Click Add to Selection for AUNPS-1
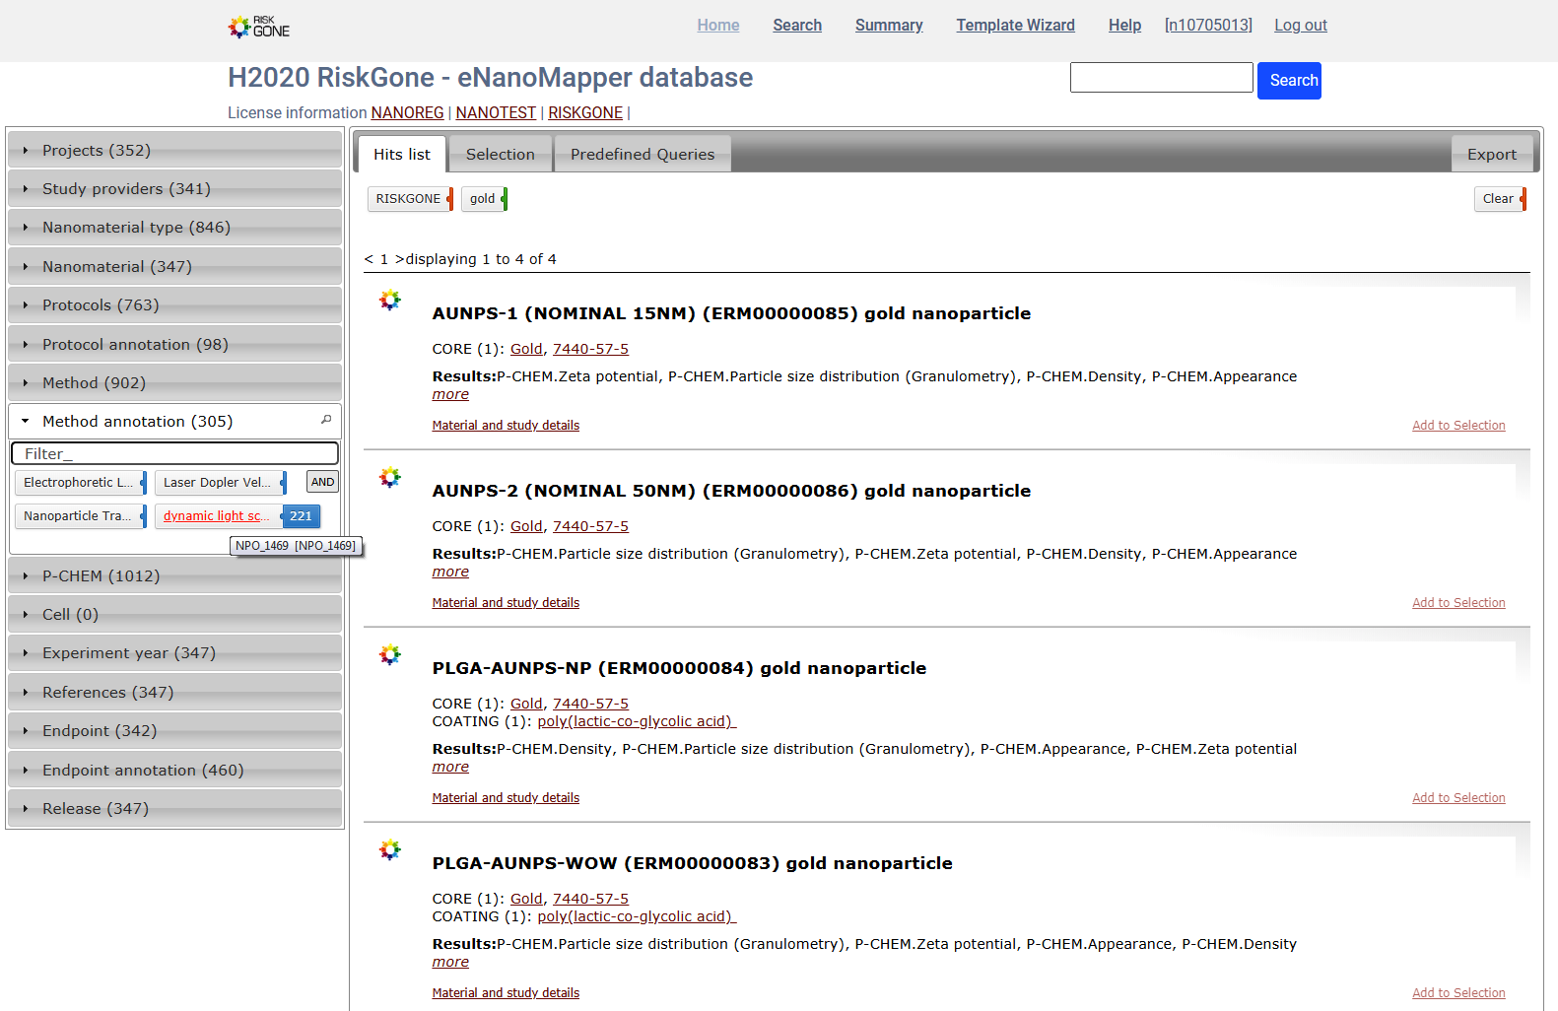1558x1011 pixels. pos(1457,426)
